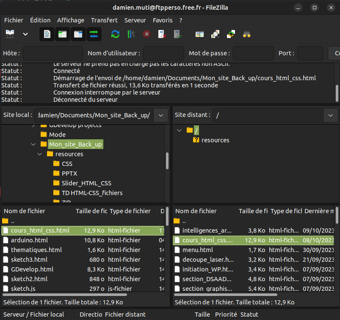Click the binoculars file search icon
The width and height of the screenshot is (340, 320).
point(246,34)
